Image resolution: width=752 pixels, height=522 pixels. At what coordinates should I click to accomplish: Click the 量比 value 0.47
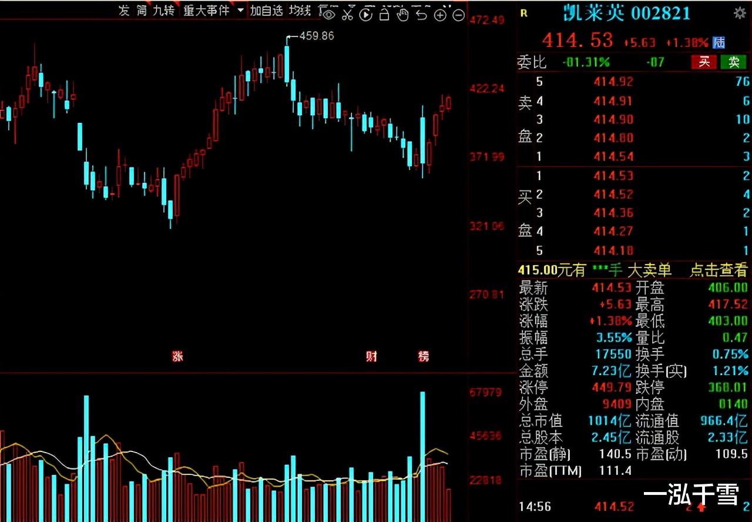coord(735,337)
